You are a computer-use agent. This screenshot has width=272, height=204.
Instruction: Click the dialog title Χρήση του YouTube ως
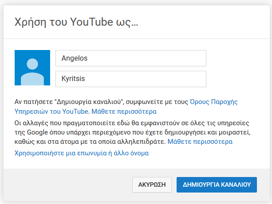pyautogui.click(x=76, y=22)
